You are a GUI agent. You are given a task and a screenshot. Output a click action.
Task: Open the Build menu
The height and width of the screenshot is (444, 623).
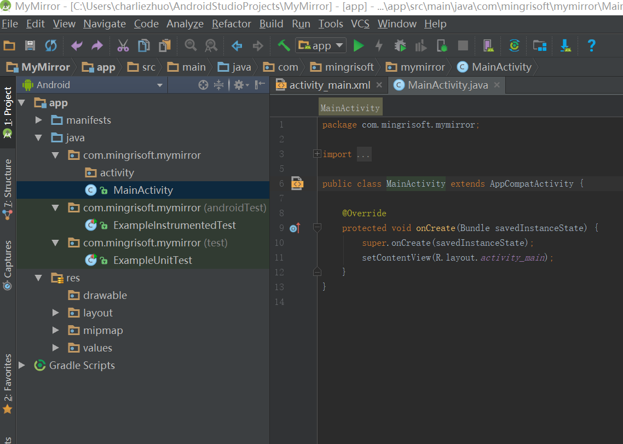[272, 24]
